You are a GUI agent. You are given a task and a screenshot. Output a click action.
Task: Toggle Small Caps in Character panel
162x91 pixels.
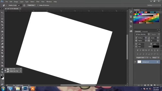coord(146,50)
